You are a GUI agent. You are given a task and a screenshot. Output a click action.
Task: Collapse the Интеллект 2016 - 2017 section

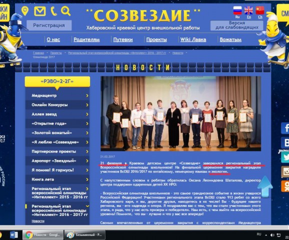pyautogui.click(x=87, y=206)
